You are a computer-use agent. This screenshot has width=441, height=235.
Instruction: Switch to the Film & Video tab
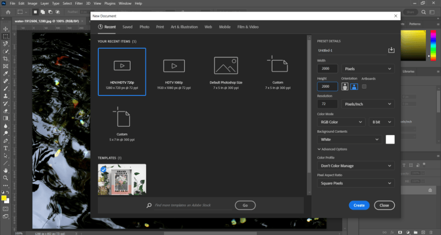click(x=248, y=27)
